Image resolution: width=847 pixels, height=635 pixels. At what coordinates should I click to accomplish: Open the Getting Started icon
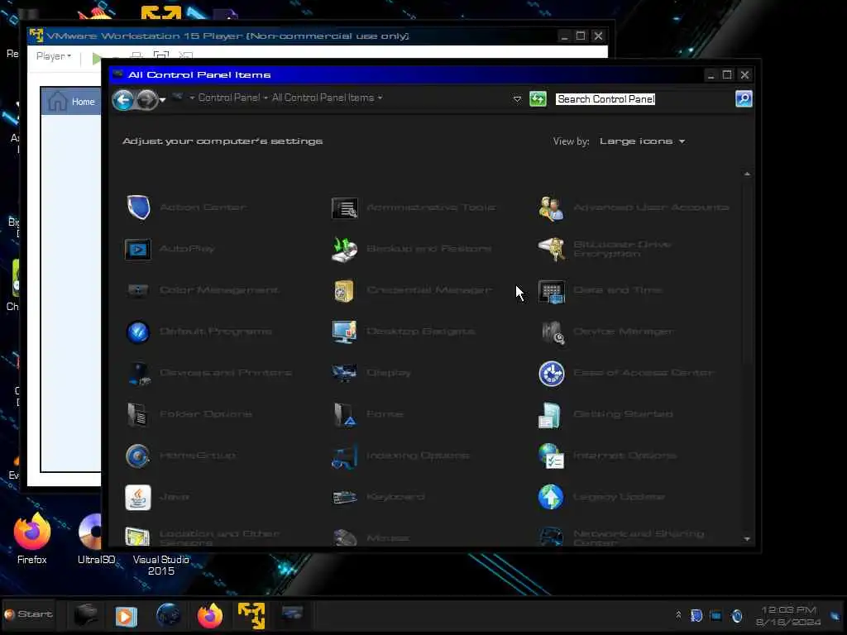click(550, 415)
